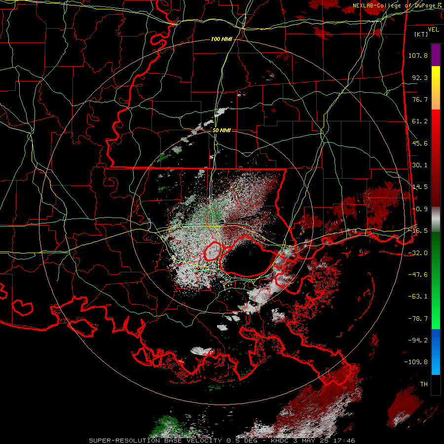Viewport: 444px width, 444px height.
Task: Click the "SUPER-RESOLUTION BASE VELOCITY" caption at bottom
Action: [155, 441]
